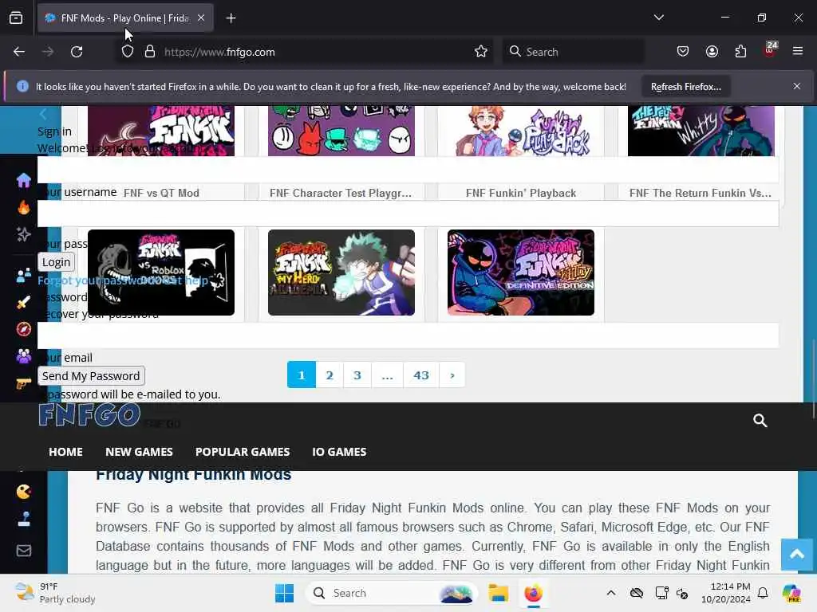Image resolution: width=817 pixels, height=612 pixels.
Task: Go to pagination page 43
Action: coord(421,375)
